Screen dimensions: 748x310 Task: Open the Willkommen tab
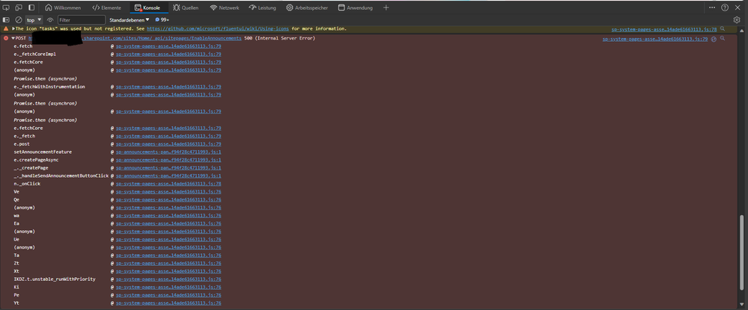tap(63, 7)
